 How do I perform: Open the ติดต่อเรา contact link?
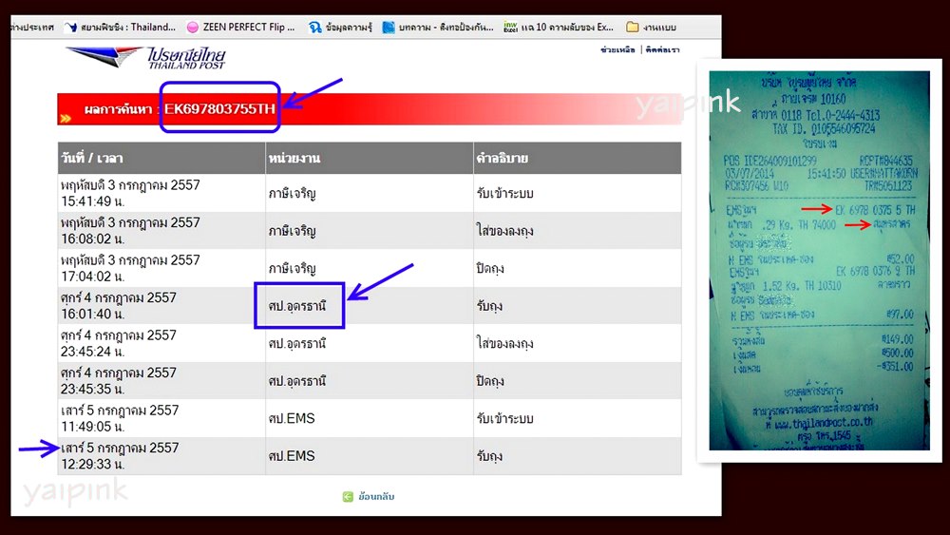click(662, 49)
